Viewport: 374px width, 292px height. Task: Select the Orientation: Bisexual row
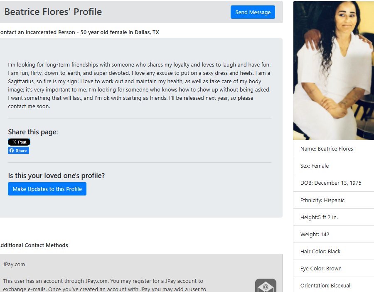click(x=333, y=285)
